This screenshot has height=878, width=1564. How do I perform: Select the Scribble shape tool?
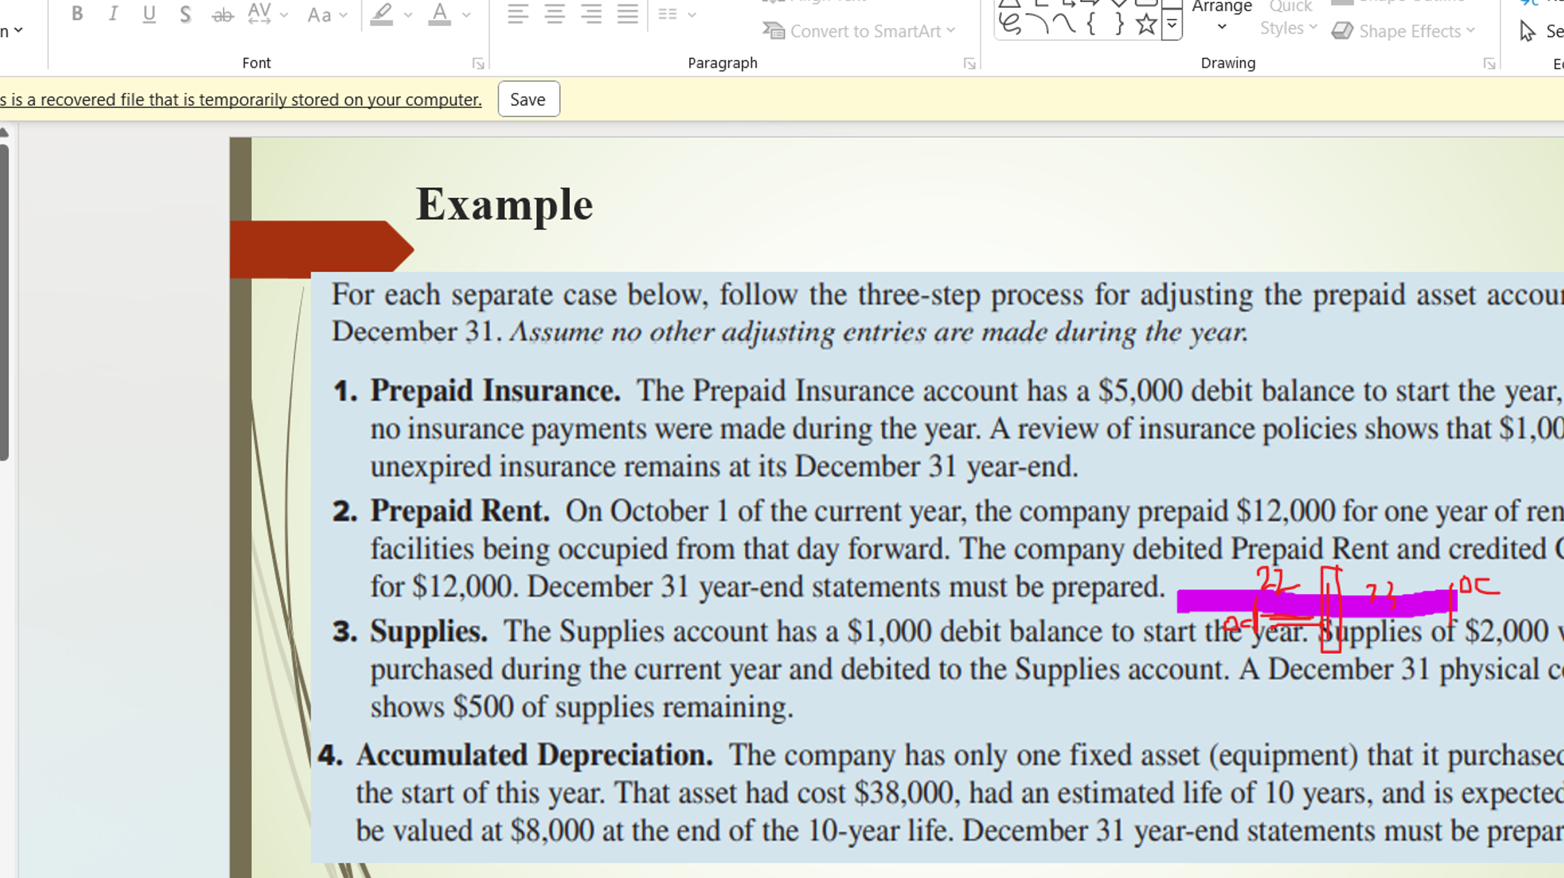[1009, 25]
